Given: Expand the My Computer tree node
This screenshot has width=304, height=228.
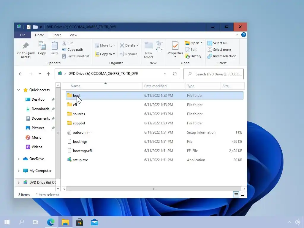Looking at the screenshot, I should (19, 171).
